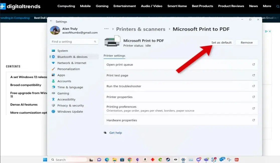Image resolution: width=280 pixels, height=163 pixels.
Task: Open Time & language settings
Action: click(x=74, y=87)
